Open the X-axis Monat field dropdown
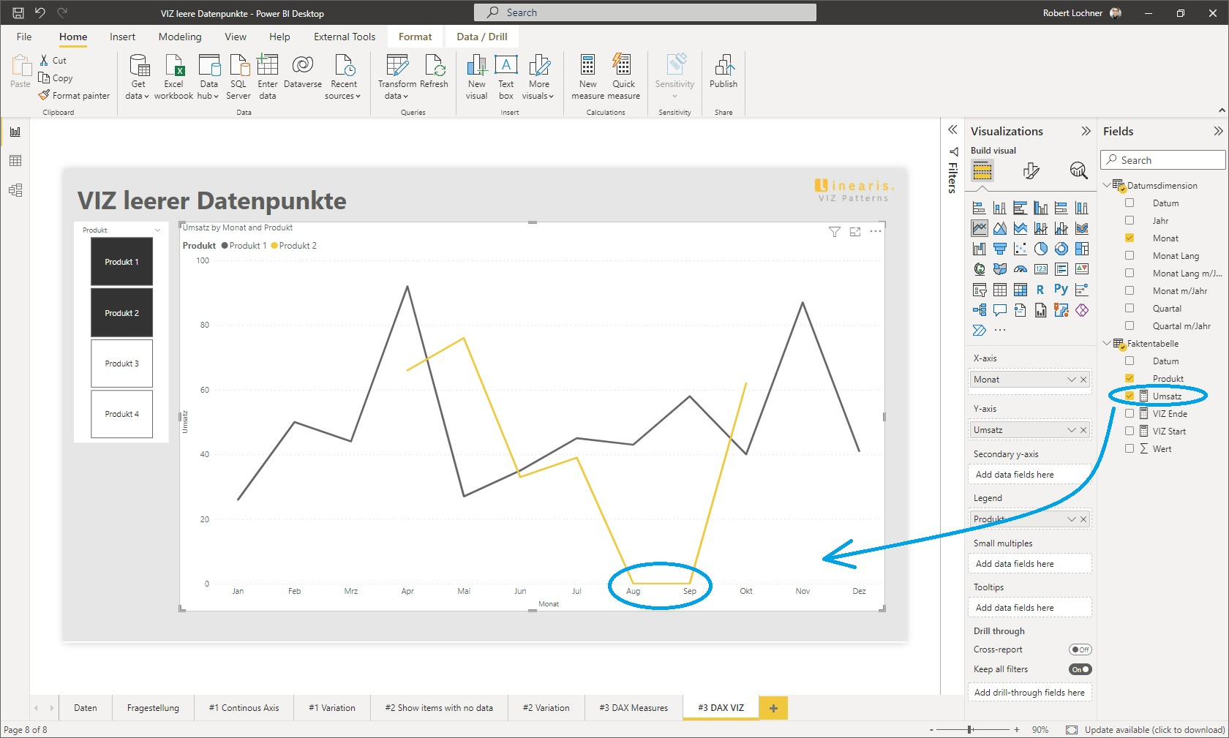This screenshot has height=738, width=1229. [x=1072, y=379]
